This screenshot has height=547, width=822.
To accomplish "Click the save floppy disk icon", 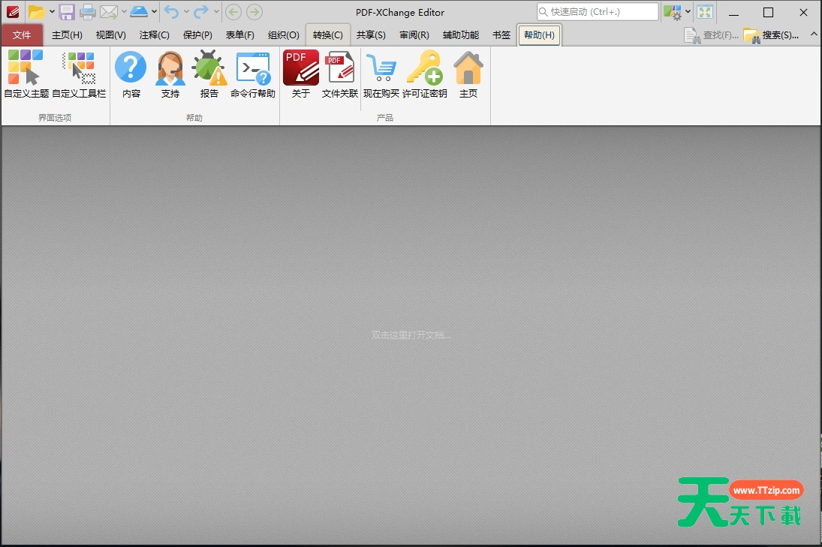I will tap(67, 11).
